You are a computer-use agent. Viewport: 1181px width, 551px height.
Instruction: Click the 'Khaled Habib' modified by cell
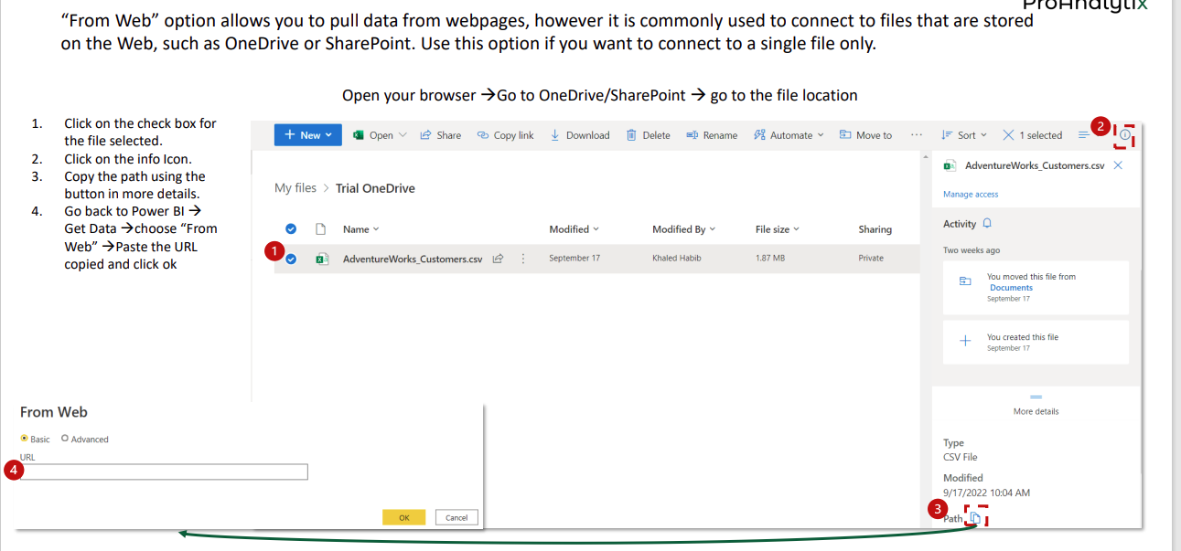click(678, 259)
